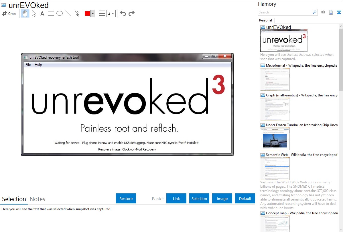Open the Semantic Web snapshot thumbnail
343x232 pixels.
coord(275,168)
